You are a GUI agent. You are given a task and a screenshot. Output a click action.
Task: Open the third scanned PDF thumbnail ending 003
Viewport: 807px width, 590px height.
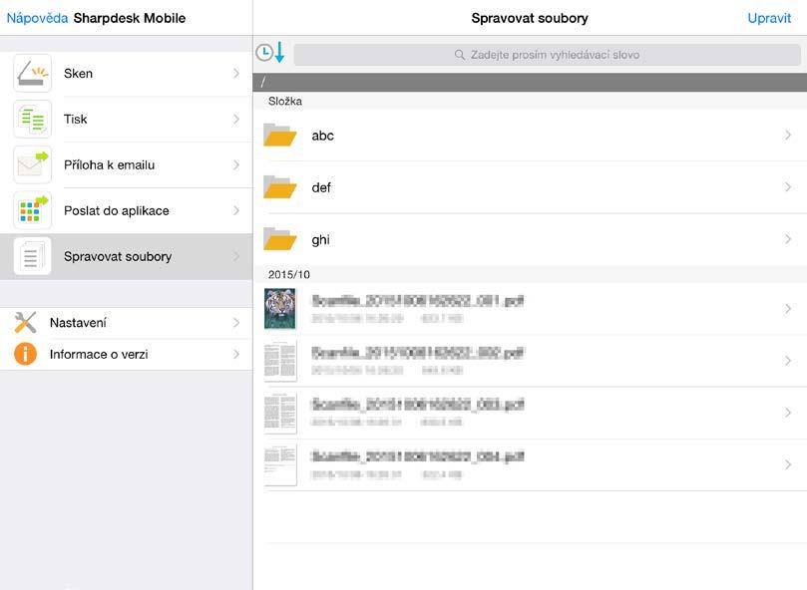point(280,412)
